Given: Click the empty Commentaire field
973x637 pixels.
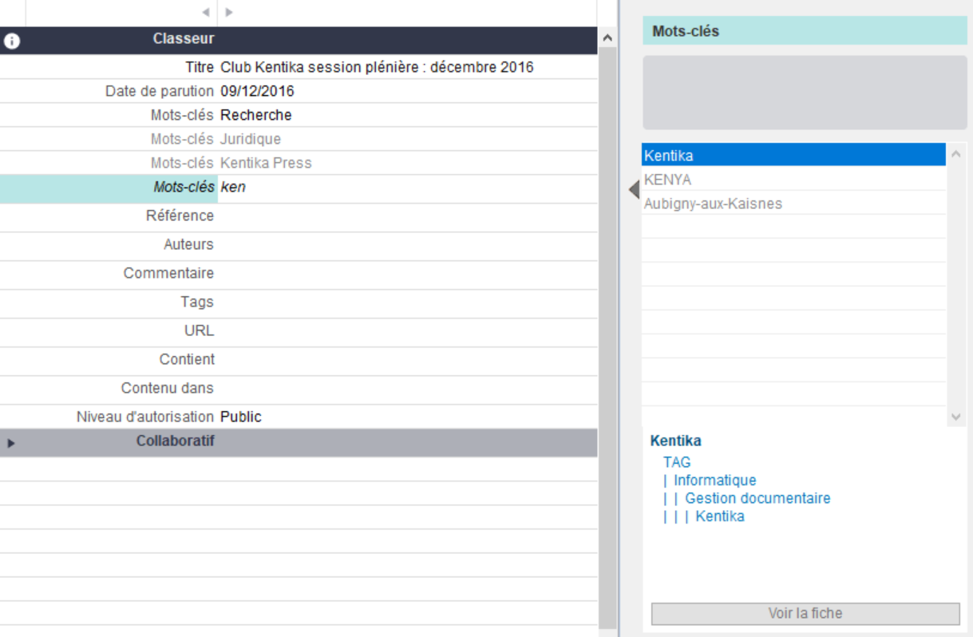Looking at the screenshot, I should (x=407, y=274).
